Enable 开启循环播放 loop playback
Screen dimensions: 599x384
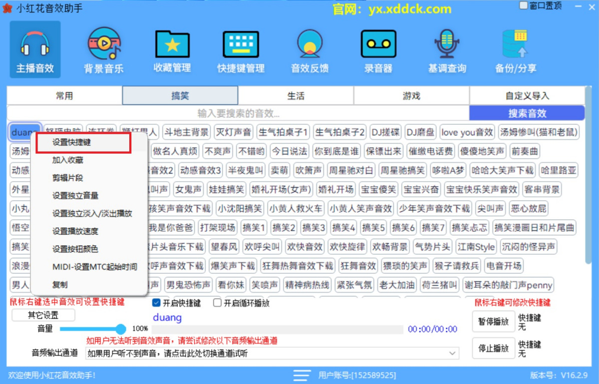[217, 302]
